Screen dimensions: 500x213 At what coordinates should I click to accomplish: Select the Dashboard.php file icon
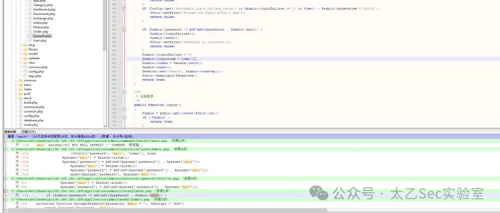click(30, 10)
